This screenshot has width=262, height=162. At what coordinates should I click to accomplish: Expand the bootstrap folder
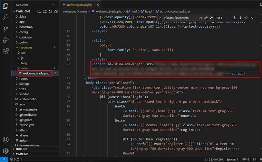[x=25, y=27]
